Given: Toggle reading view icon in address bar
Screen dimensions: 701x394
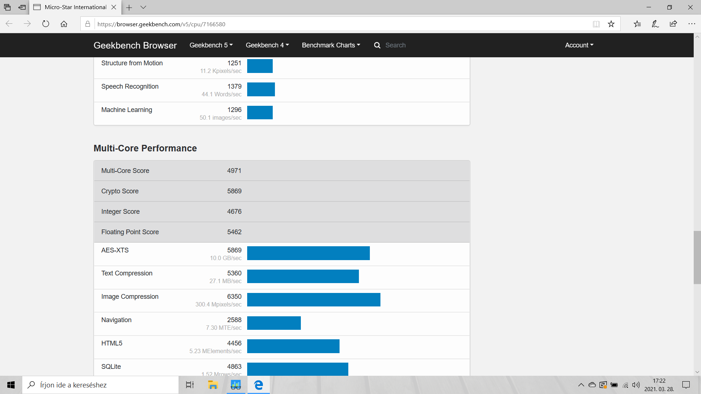Looking at the screenshot, I should 596,24.
